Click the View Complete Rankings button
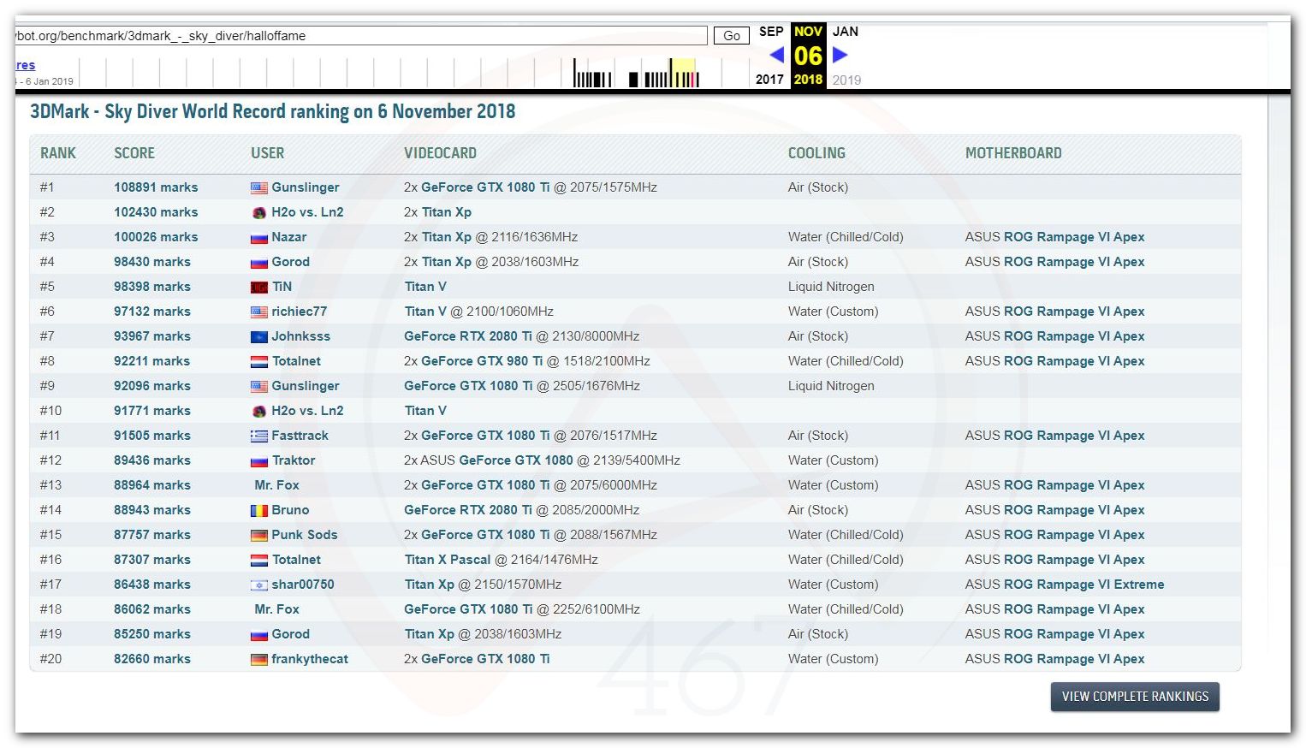Viewport: 1306px width, 748px height. (1135, 697)
